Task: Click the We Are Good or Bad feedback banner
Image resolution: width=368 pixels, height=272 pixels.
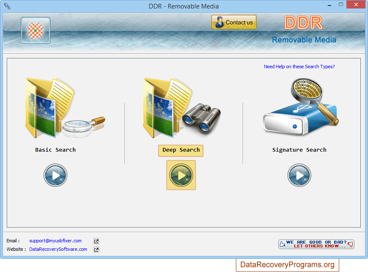Action: 316,244
